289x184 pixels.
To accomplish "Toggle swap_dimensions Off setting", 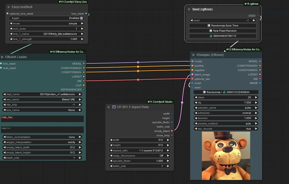I will coord(139,155).
